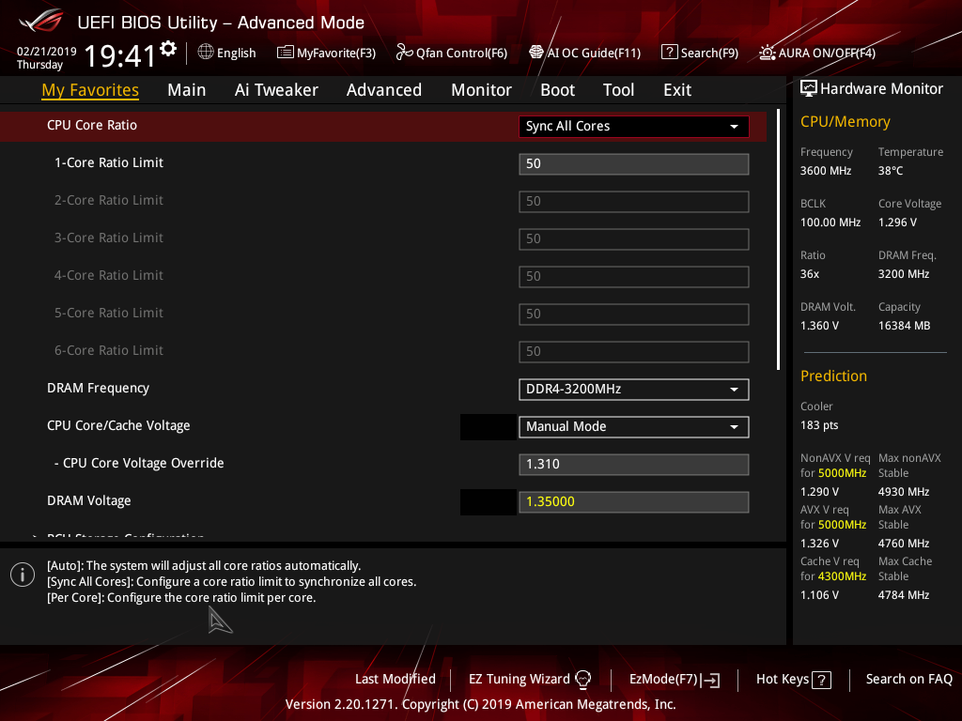Select the DRAM Voltage value field
962x721 pixels.
tap(633, 501)
